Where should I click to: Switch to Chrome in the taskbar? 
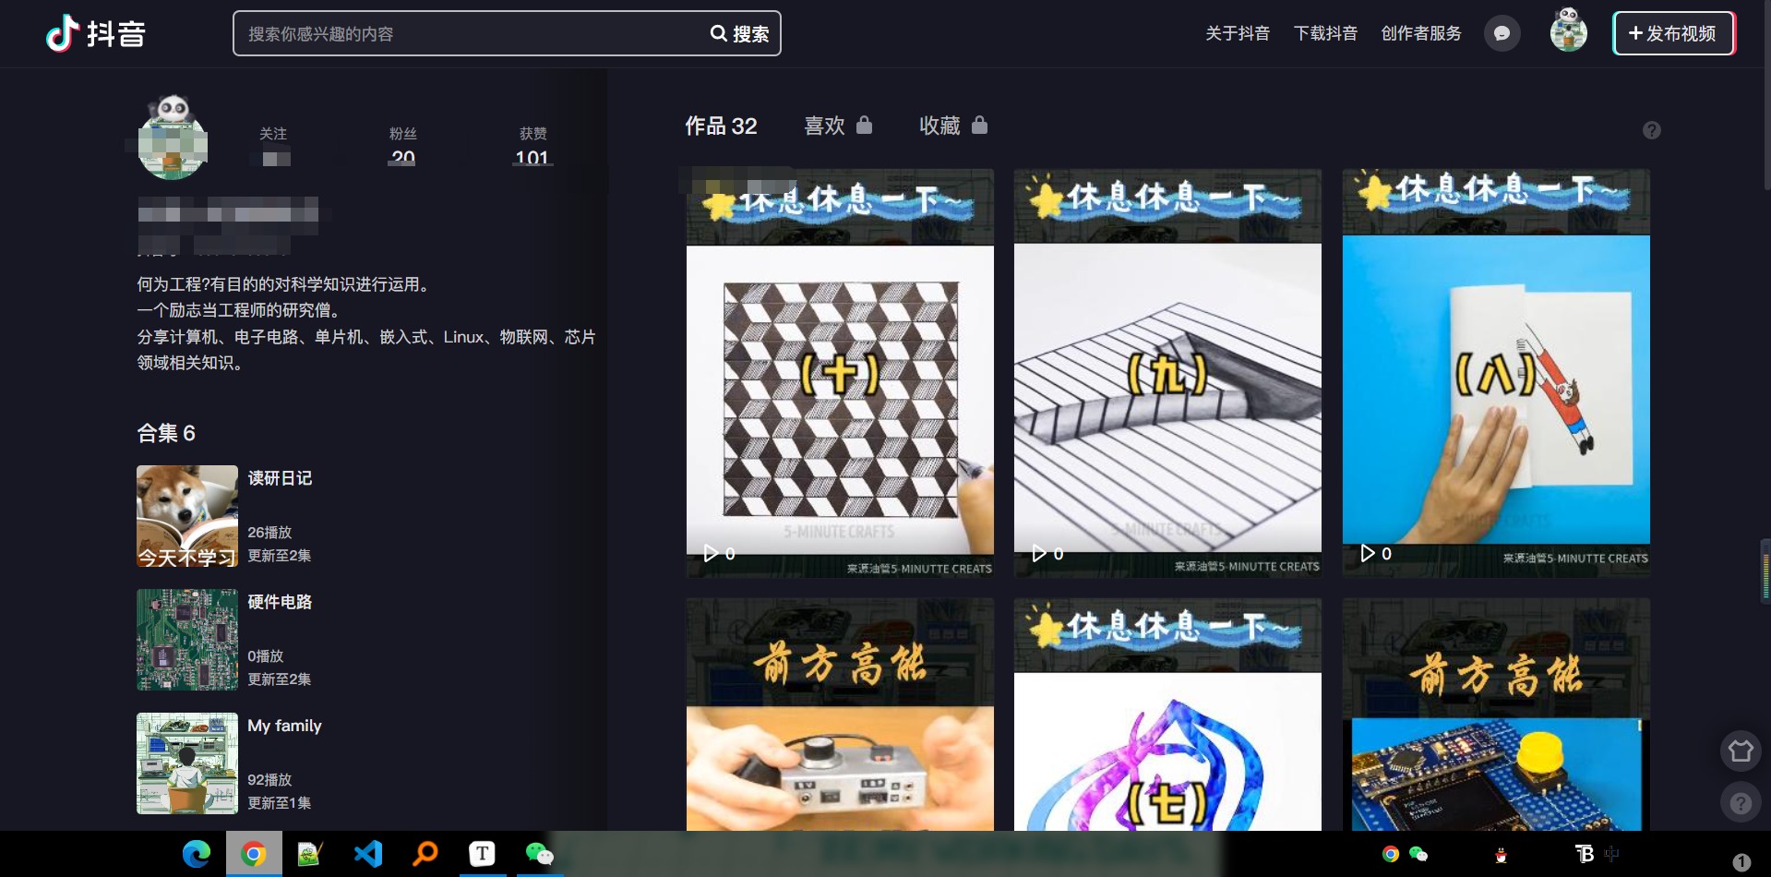click(253, 854)
